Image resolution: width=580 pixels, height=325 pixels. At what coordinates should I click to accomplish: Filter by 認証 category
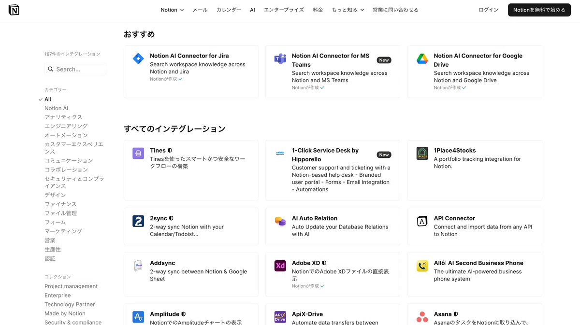tap(50, 258)
